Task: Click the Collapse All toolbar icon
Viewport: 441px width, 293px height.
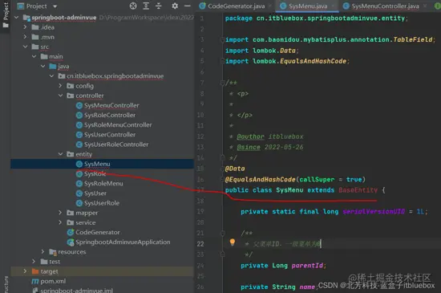Action: point(159,6)
